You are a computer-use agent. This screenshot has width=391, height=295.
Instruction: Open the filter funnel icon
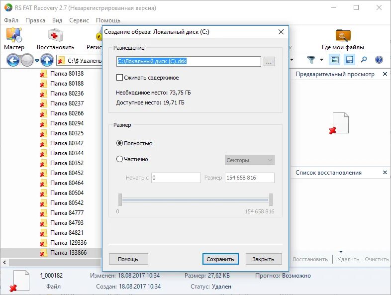pos(311,60)
